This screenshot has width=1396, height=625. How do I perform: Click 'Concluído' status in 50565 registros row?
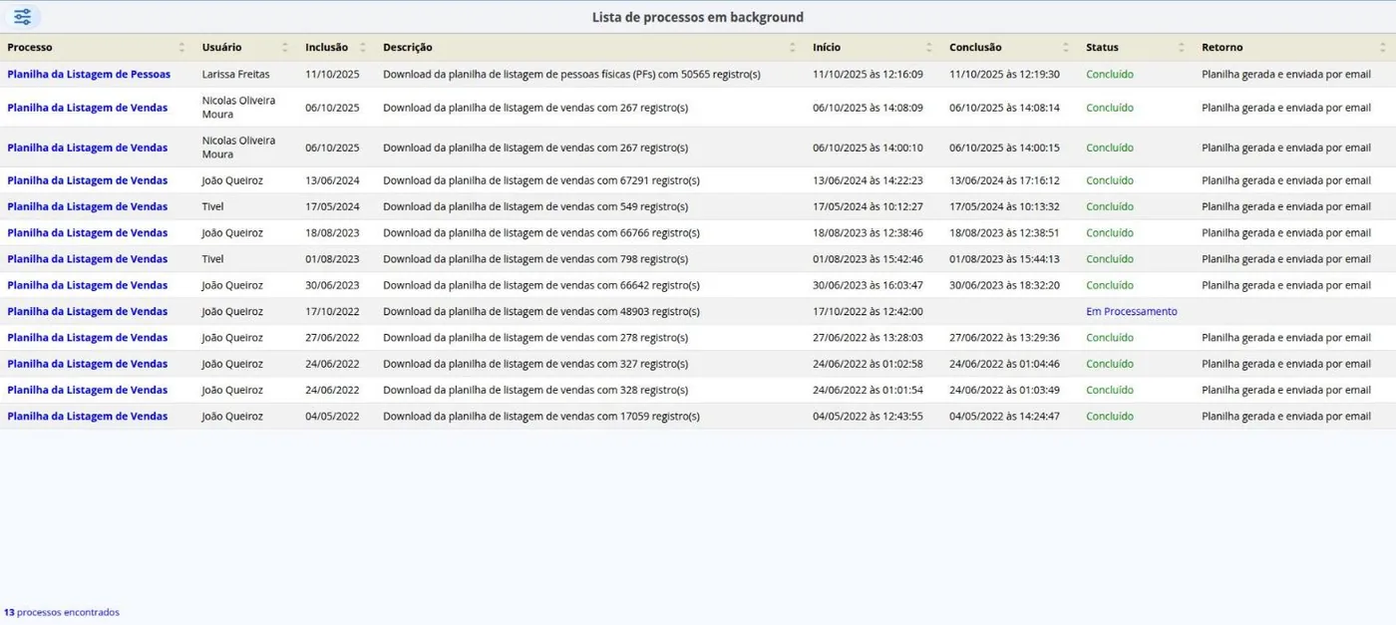tap(1110, 75)
